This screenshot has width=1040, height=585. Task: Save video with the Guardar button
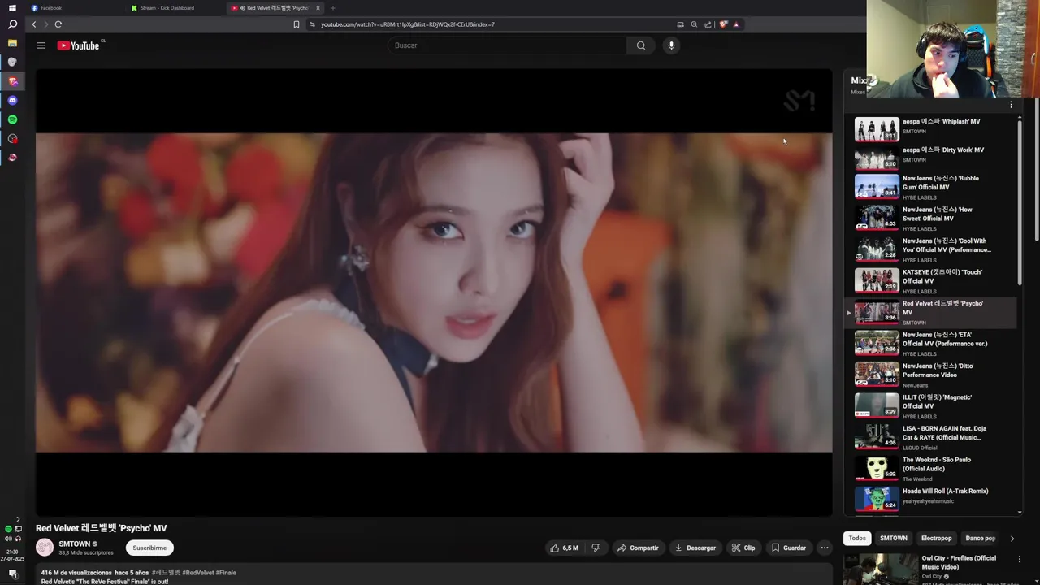coord(788,548)
